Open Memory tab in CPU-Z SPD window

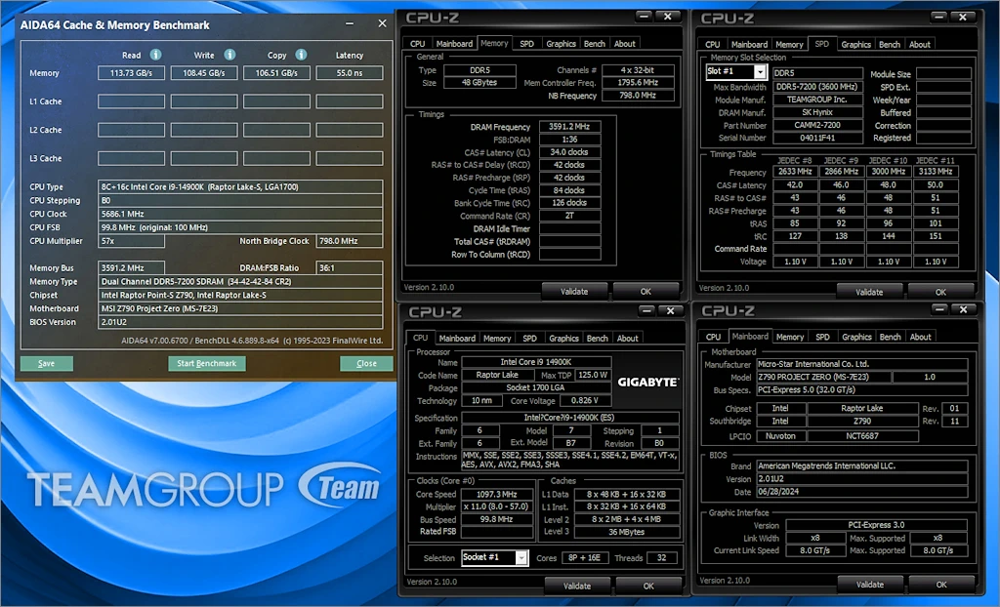tap(789, 45)
